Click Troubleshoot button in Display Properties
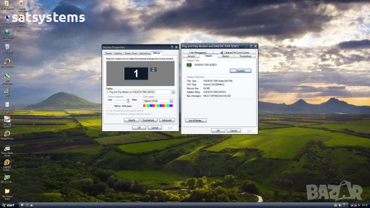 click(149, 120)
